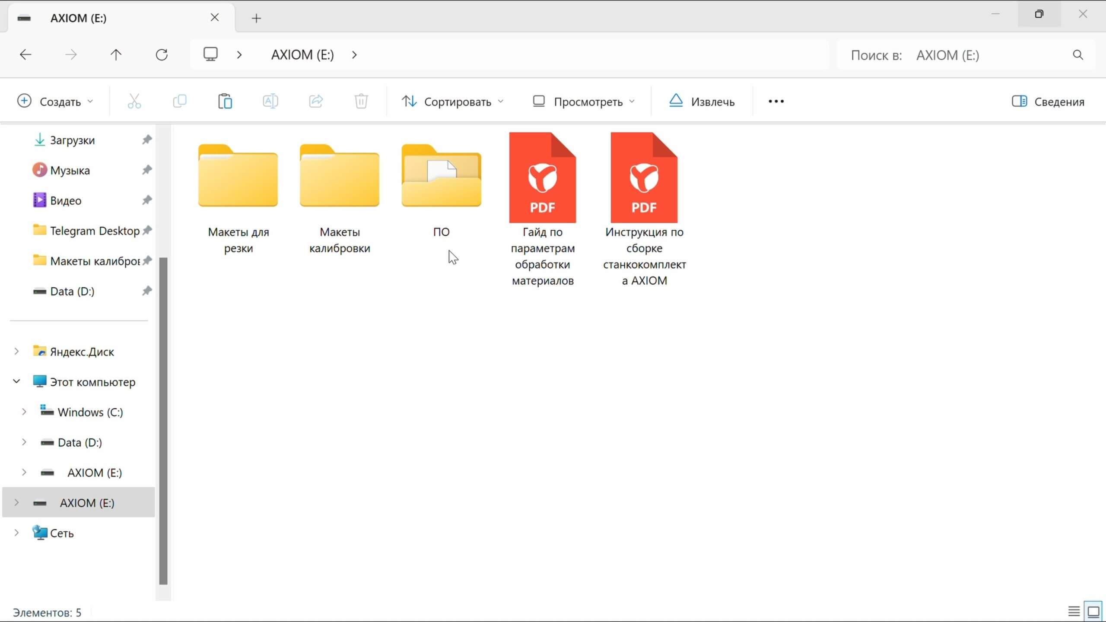Switch to details list view in status bar
The height and width of the screenshot is (622, 1106).
[1074, 612]
